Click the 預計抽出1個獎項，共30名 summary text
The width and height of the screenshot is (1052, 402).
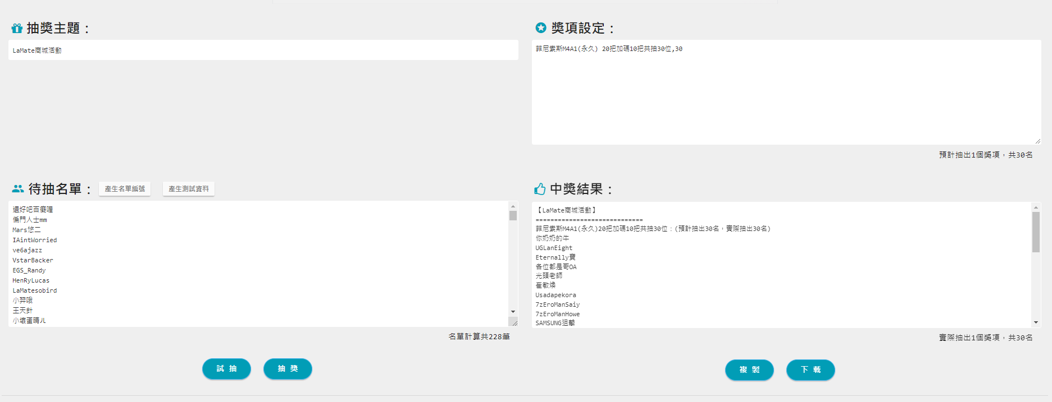coord(986,155)
